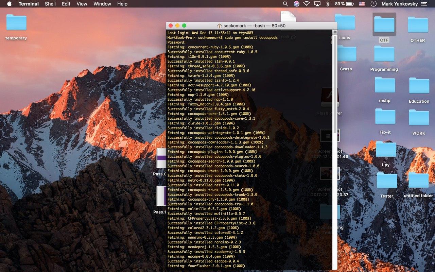Select the OTHER folder on desktop
Image resolution: width=435 pixels, height=272 pixels.
(x=418, y=24)
